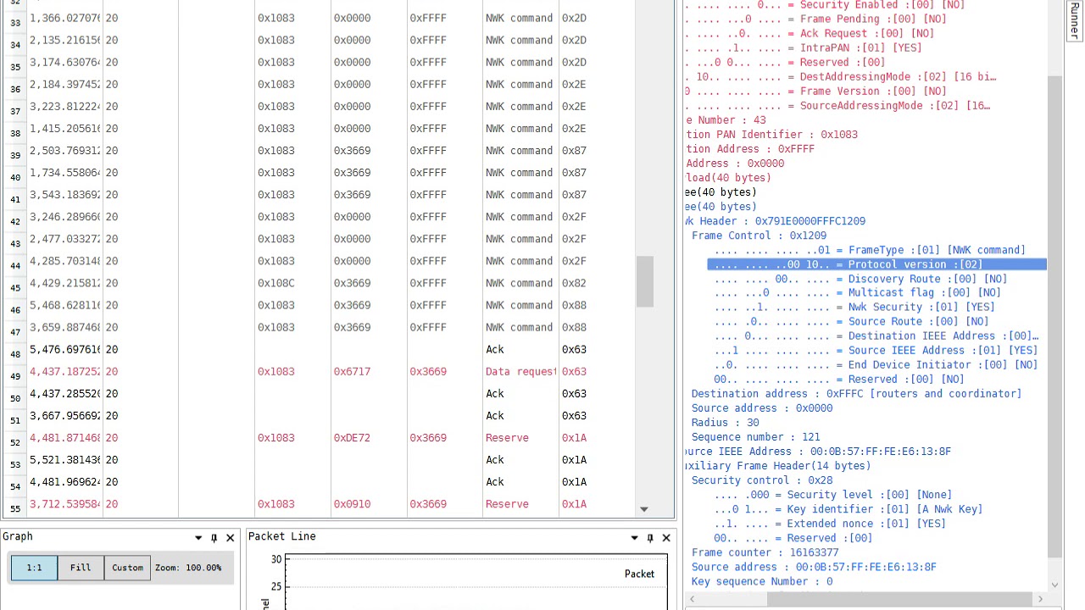Screen dimensions: 1085x610
Task: Select Key identifier :[01] [A Nwk Key] field
Action: point(848,509)
